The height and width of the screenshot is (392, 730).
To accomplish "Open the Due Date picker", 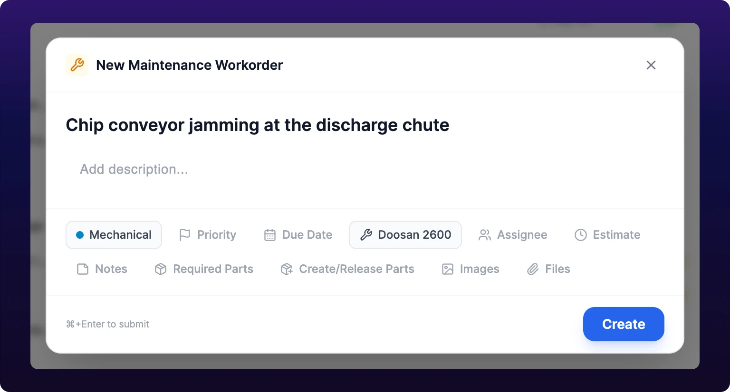I will (298, 235).
